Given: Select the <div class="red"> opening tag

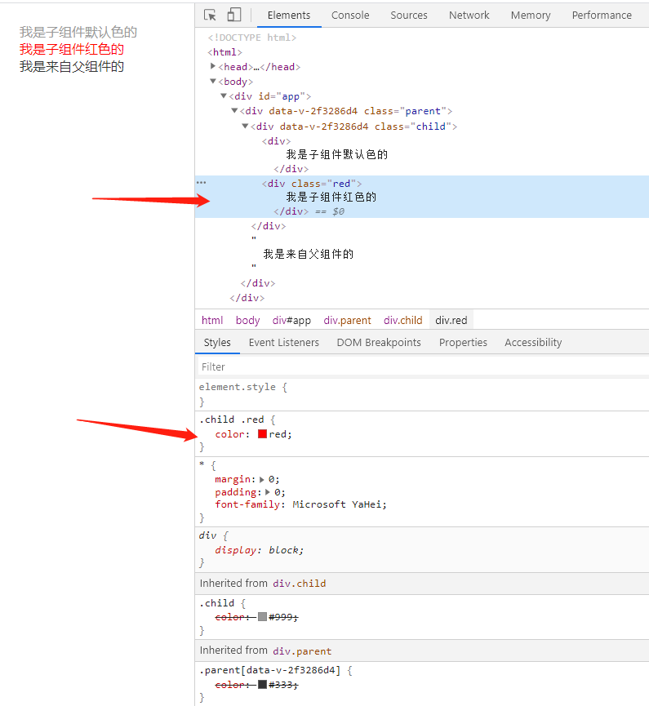Looking at the screenshot, I should point(312,184).
